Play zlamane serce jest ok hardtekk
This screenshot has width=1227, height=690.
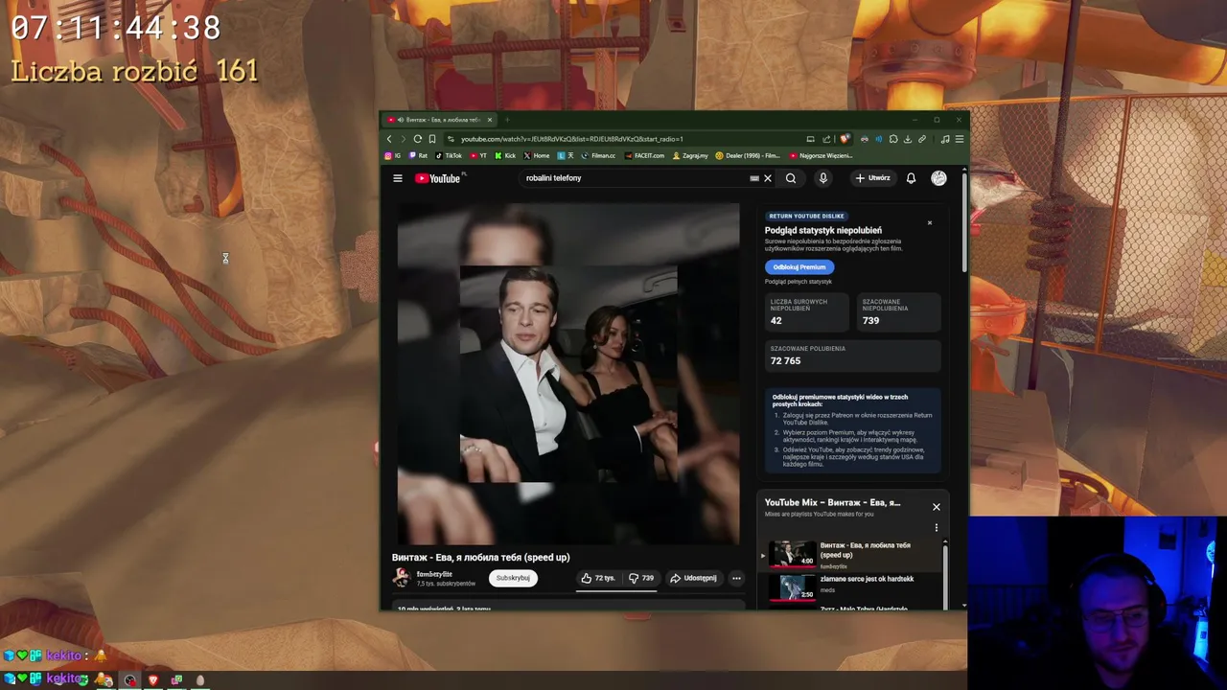tap(867, 579)
